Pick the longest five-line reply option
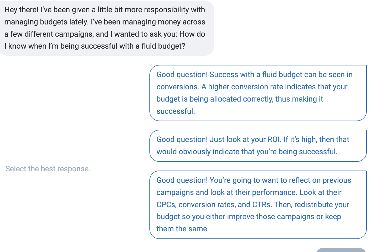 click(258, 204)
